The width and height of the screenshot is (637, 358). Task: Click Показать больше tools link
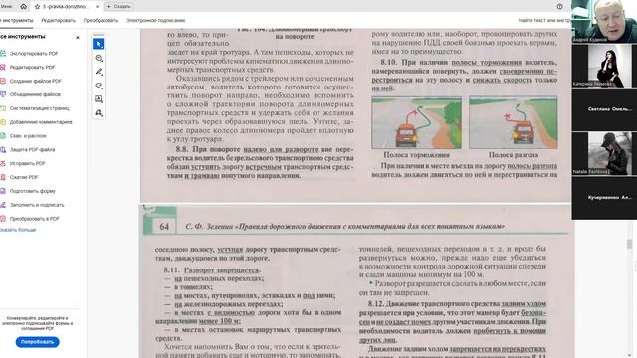(x=18, y=230)
